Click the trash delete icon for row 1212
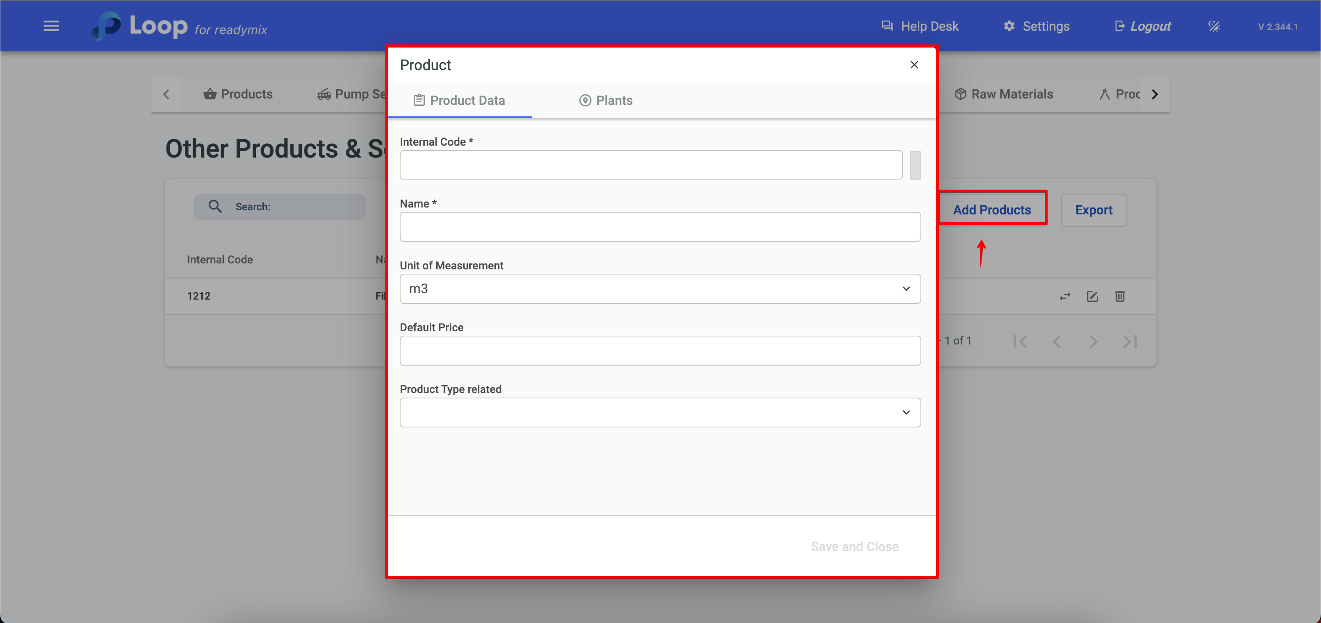The image size is (1321, 623). click(1120, 296)
